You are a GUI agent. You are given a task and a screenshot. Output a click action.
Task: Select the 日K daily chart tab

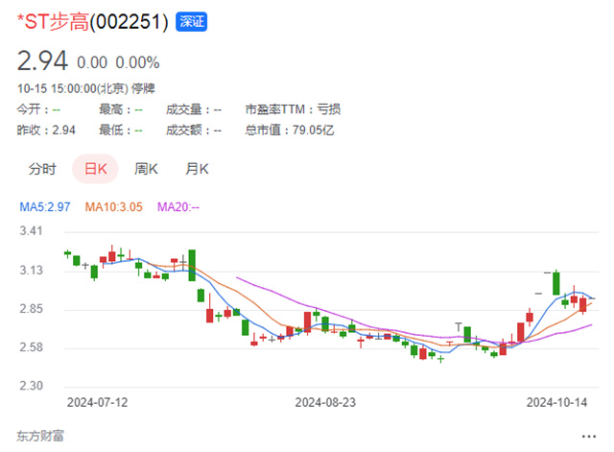[96, 169]
